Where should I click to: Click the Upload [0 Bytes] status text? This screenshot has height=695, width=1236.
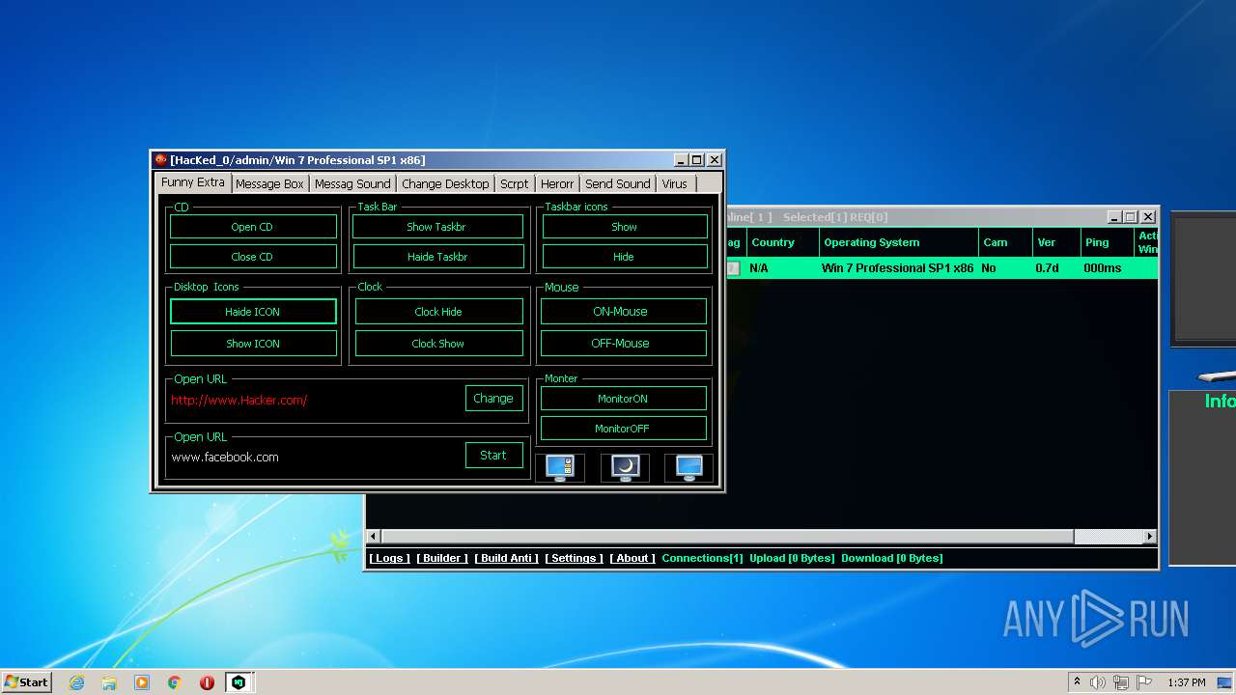pyautogui.click(x=792, y=558)
